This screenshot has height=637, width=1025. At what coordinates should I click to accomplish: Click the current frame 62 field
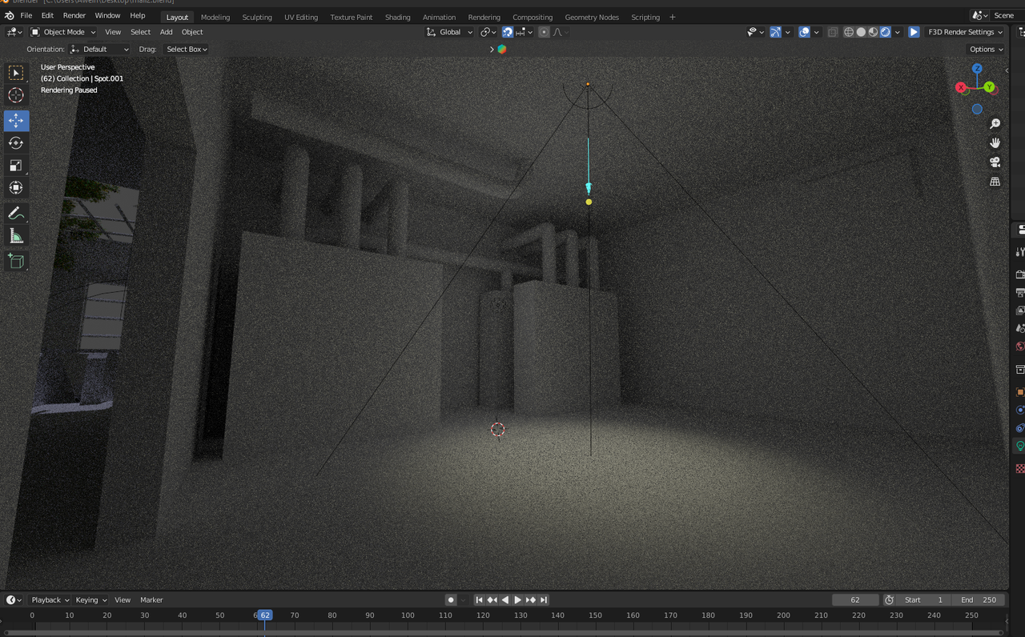point(855,599)
